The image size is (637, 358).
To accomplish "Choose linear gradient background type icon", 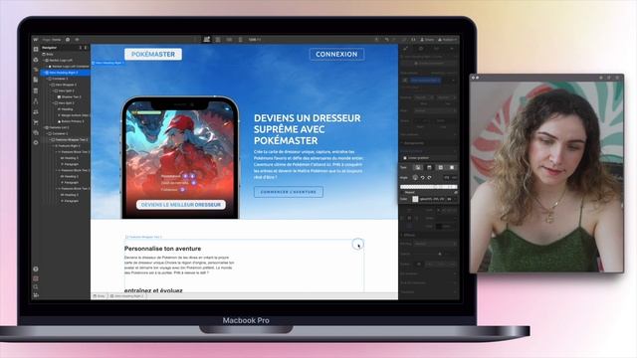I will (x=429, y=167).
